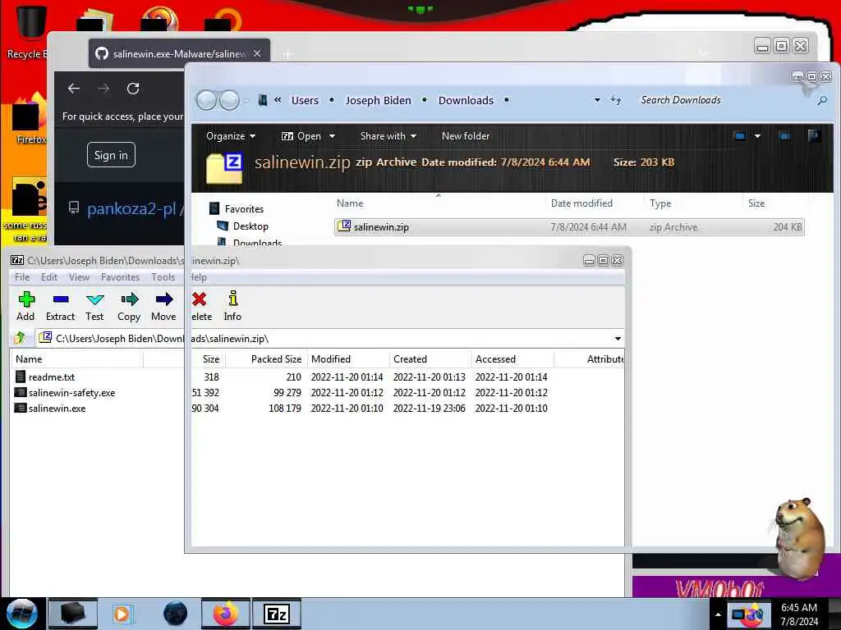The image size is (841, 630).
Task: Click the Add button in 7-Zip toolbar
Action: [25, 307]
